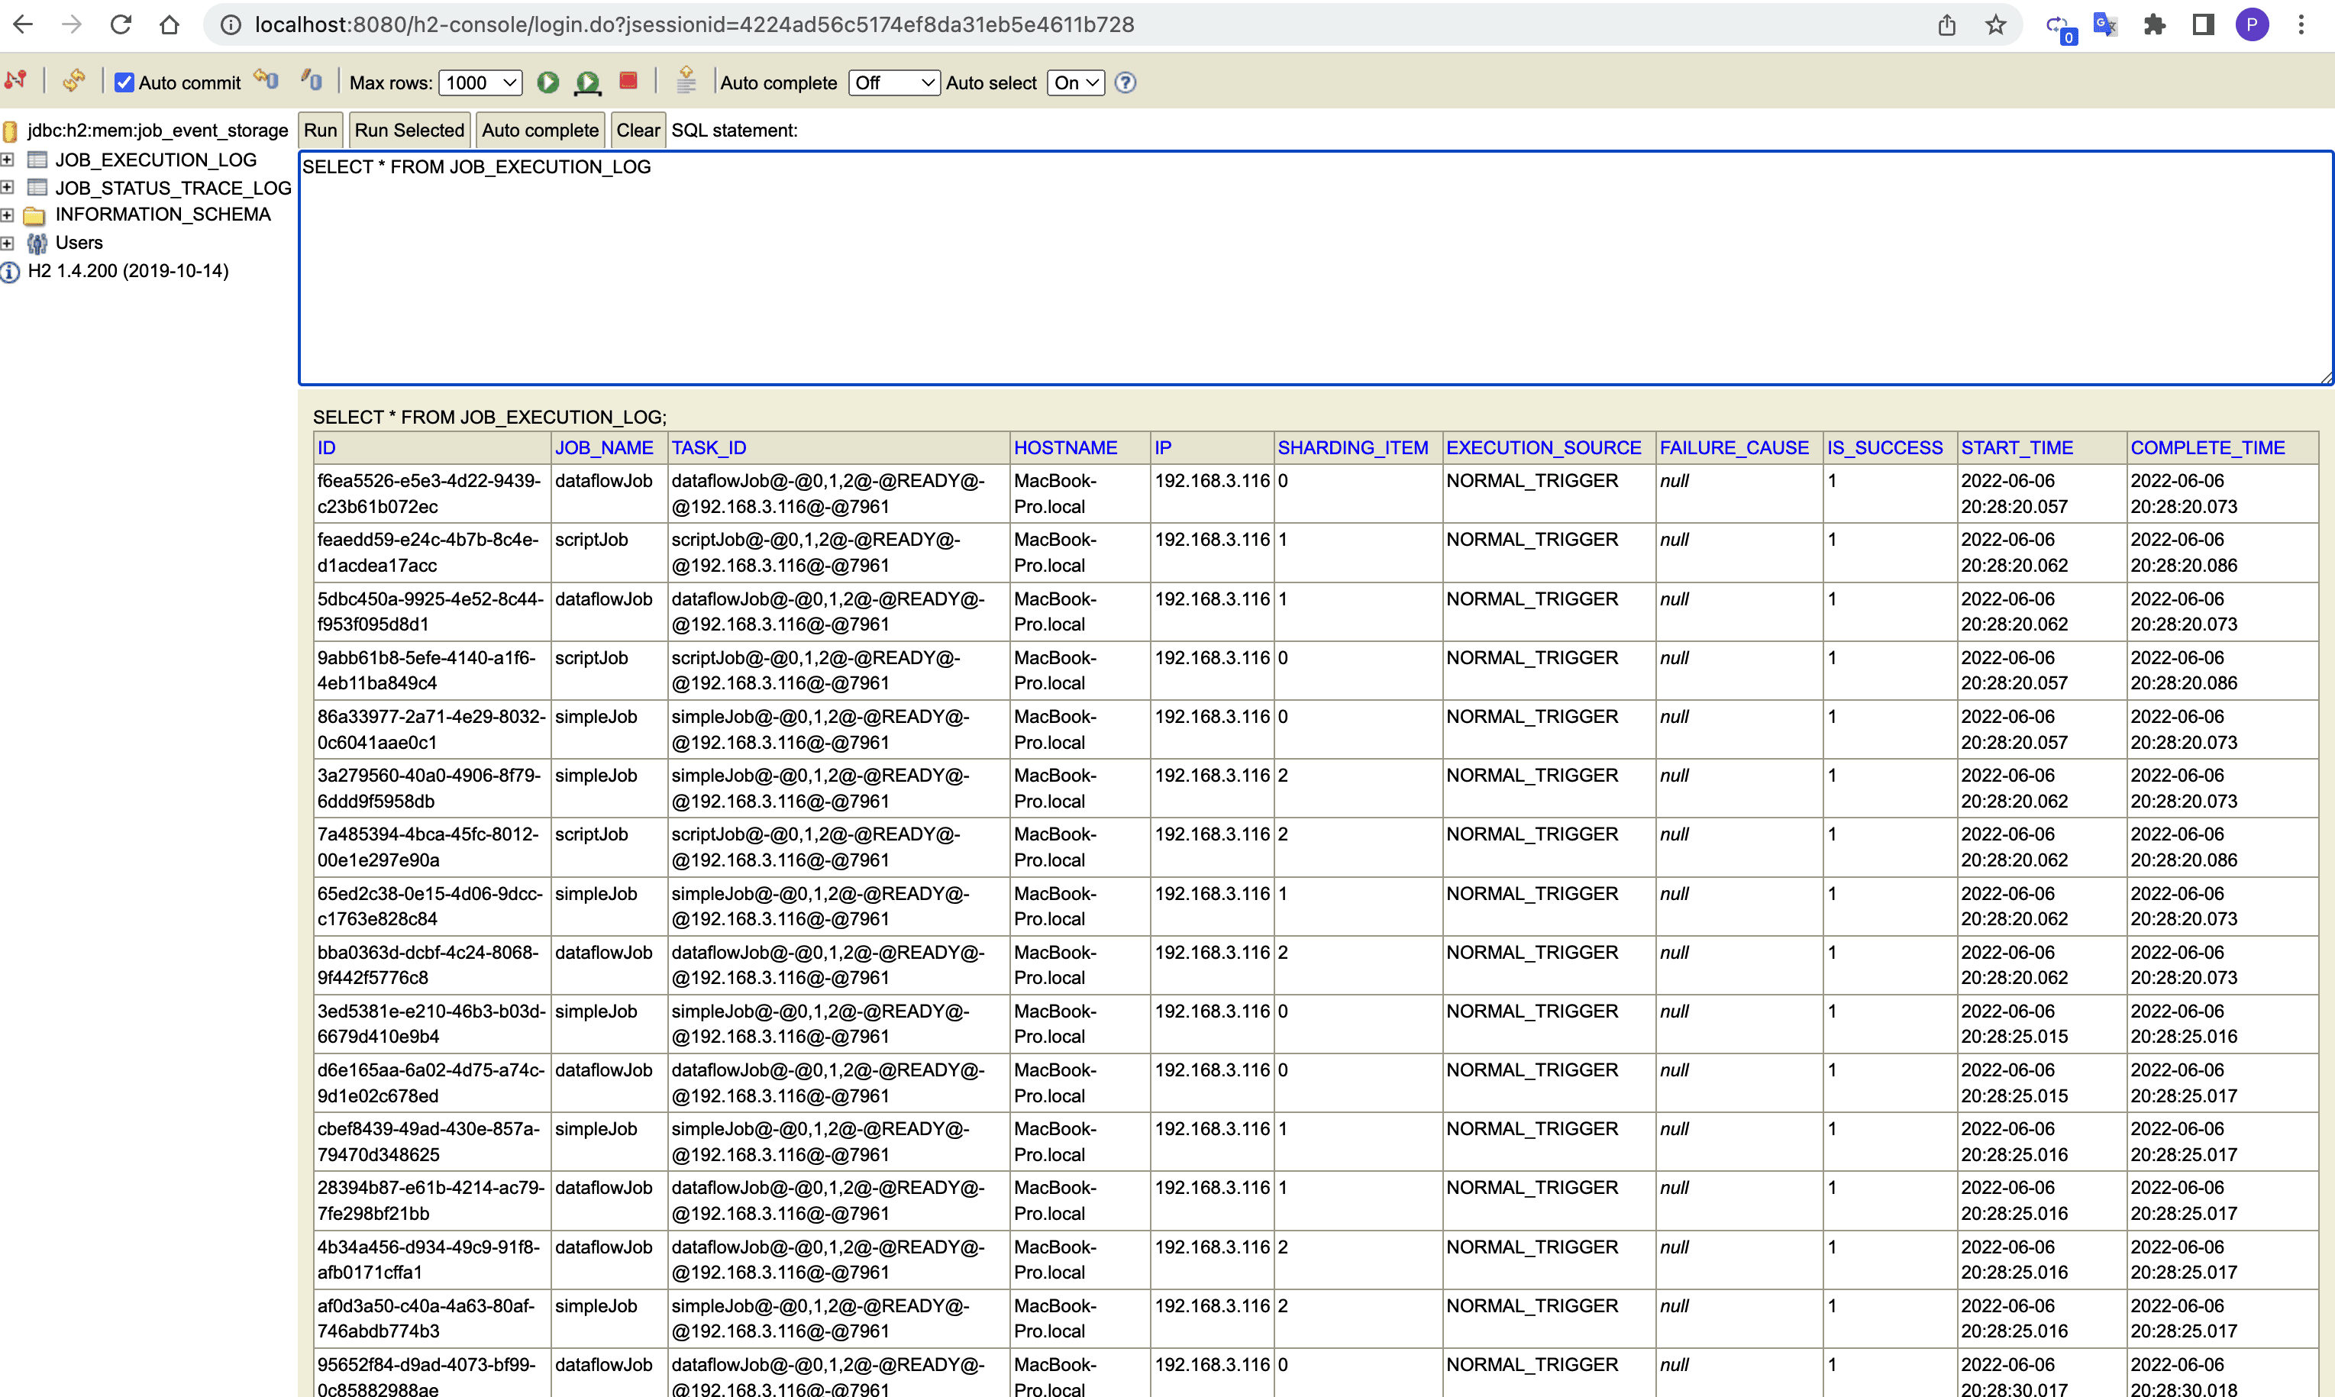Open the Command History icon
Viewport: 2335px width, 1397px height.
[x=686, y=81]
